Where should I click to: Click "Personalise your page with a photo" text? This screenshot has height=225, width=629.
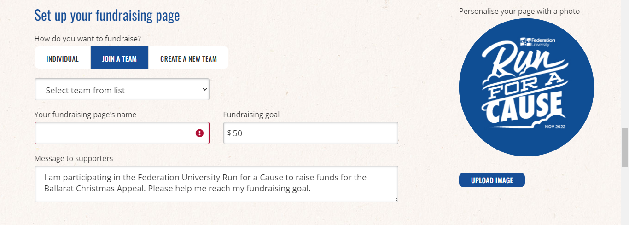[x=519, y=11]
